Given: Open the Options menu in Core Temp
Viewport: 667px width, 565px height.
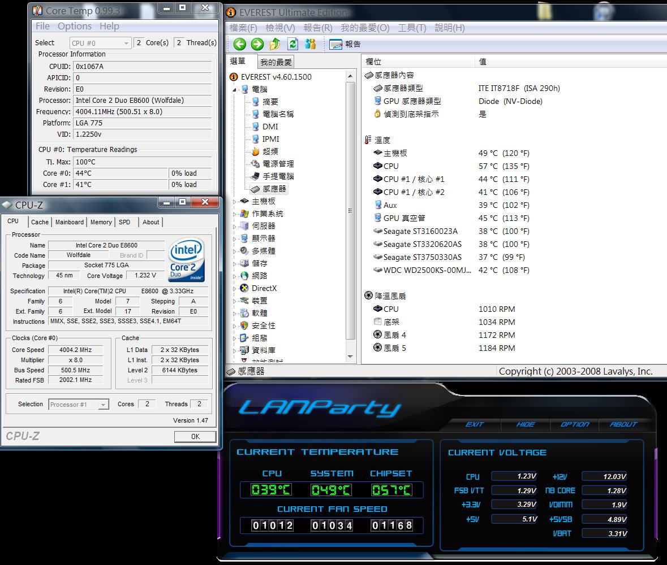Looking at the screenshot, I should 74,26.
